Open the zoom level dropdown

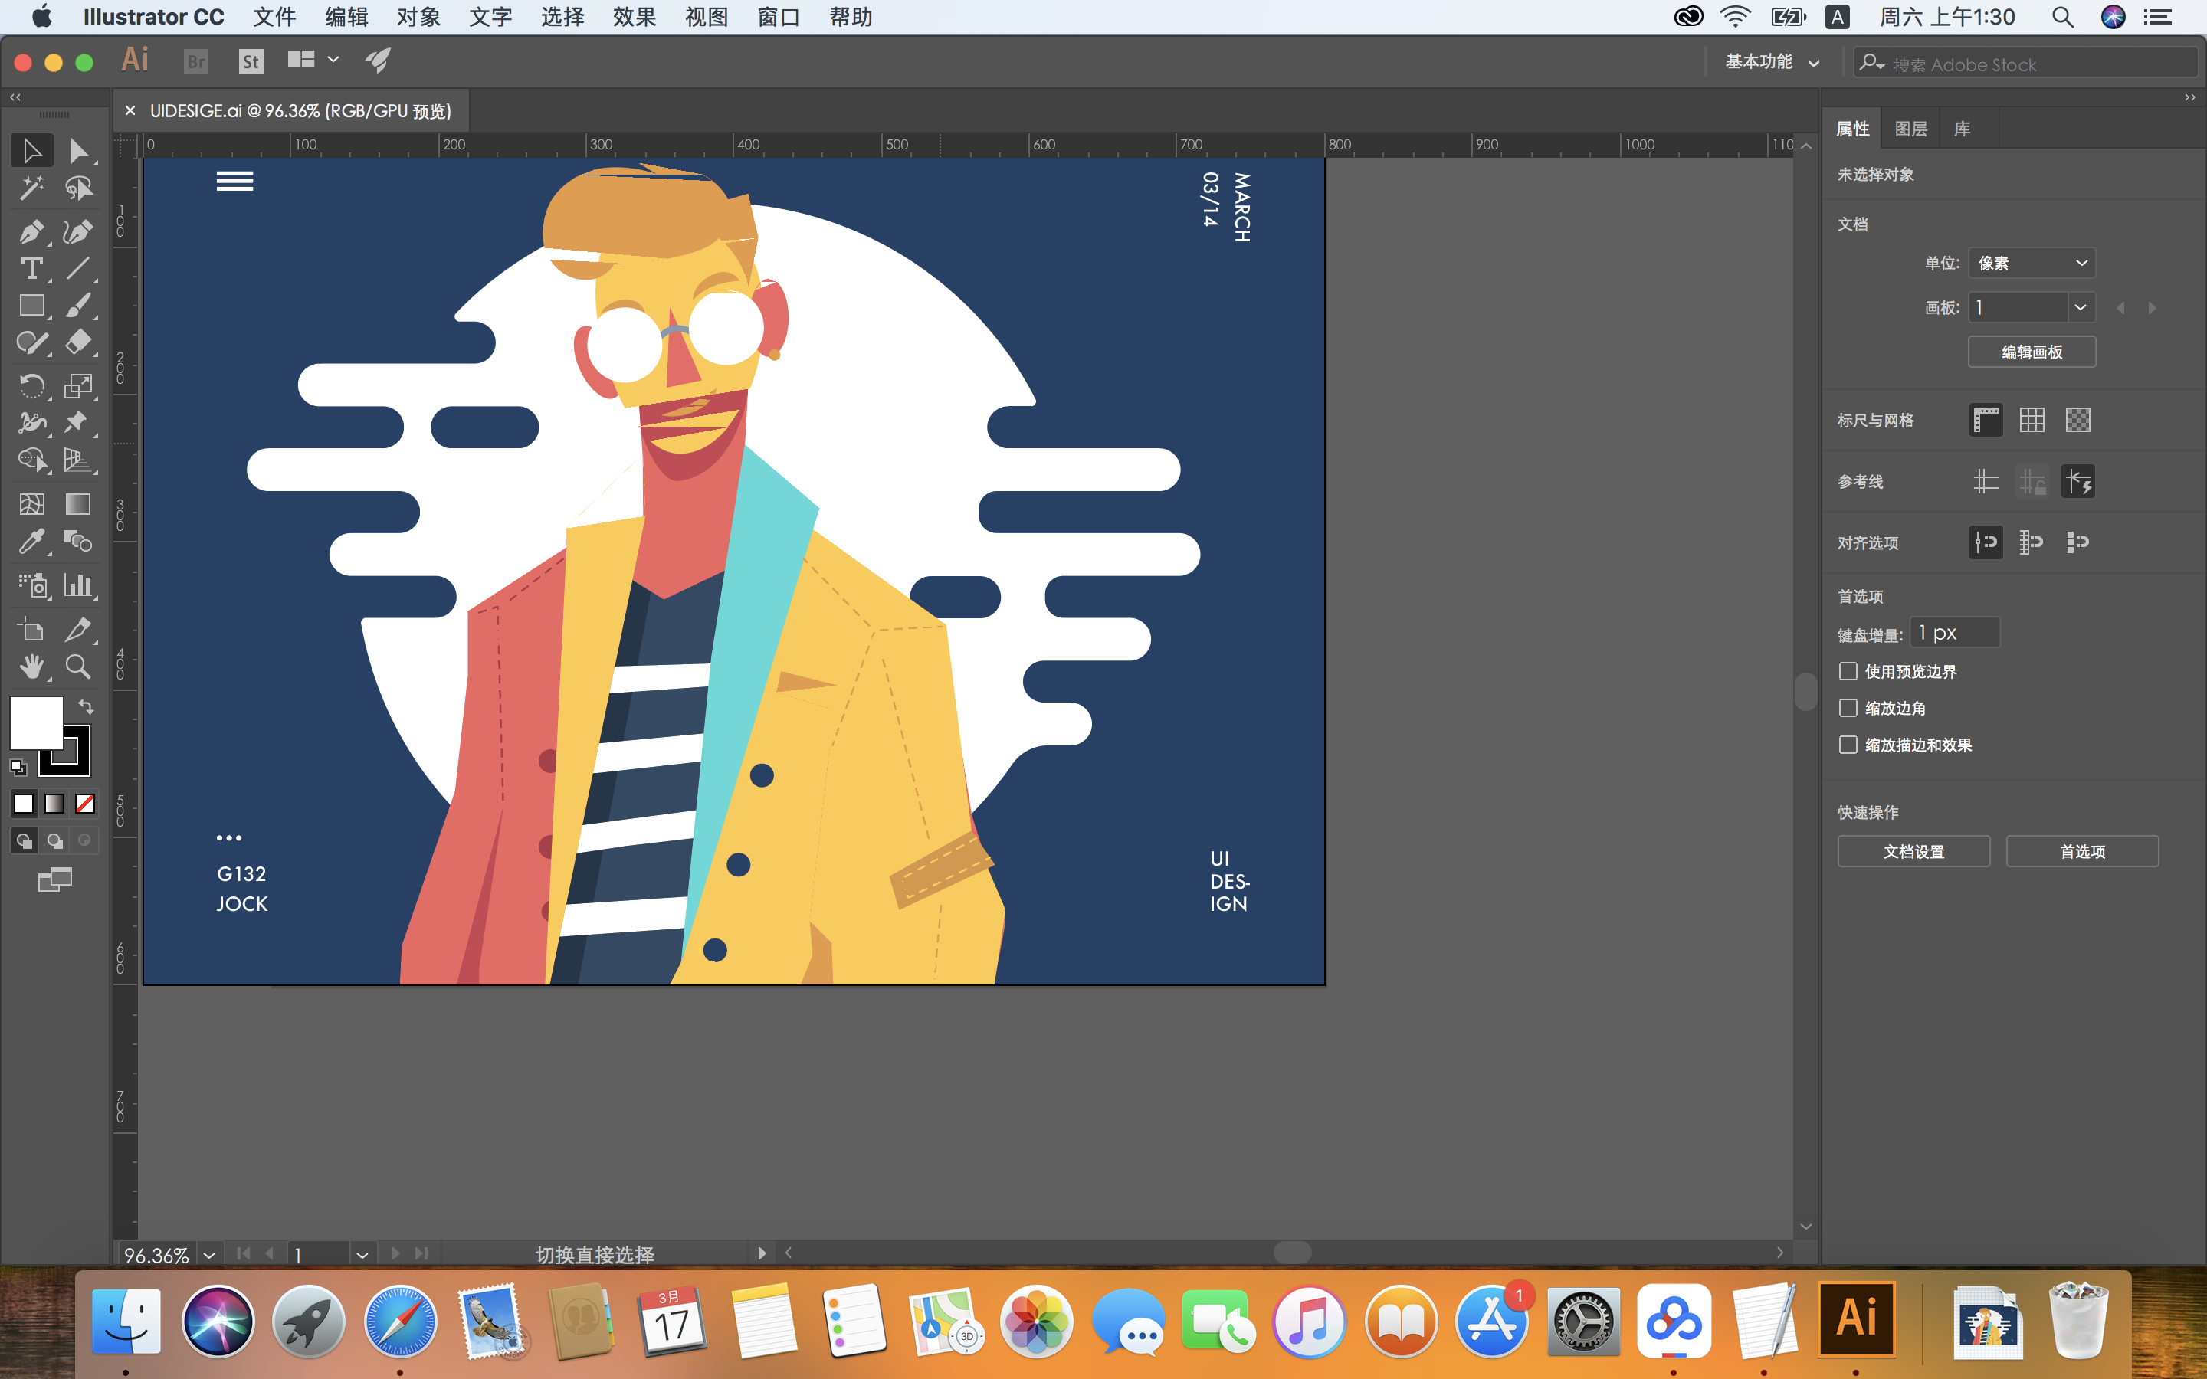tap(209, 1255)
